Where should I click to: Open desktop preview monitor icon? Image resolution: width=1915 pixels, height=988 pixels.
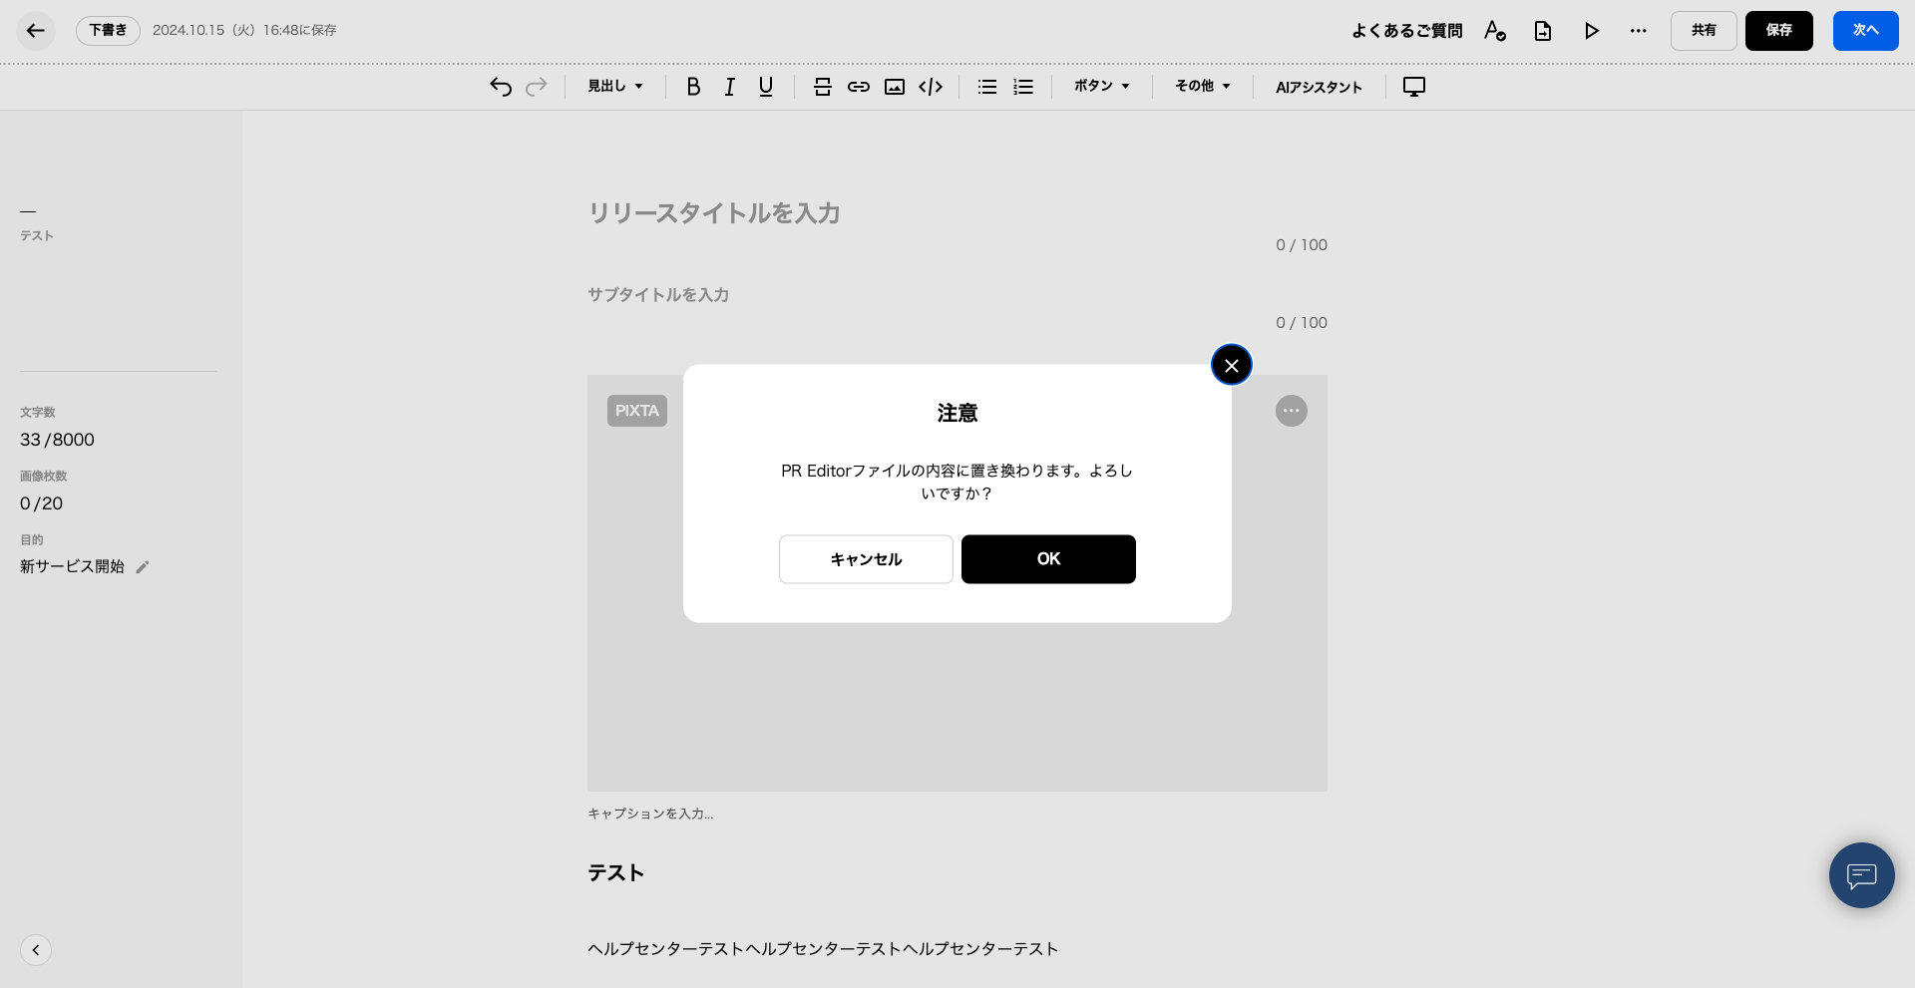click(x=1414, y=87)
